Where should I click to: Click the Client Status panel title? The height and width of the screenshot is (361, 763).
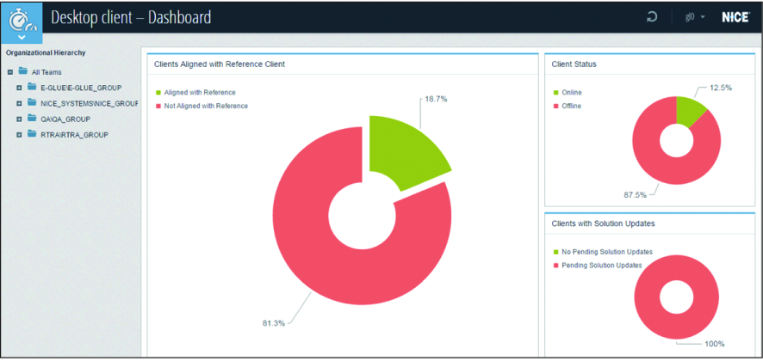click(574, 64)
